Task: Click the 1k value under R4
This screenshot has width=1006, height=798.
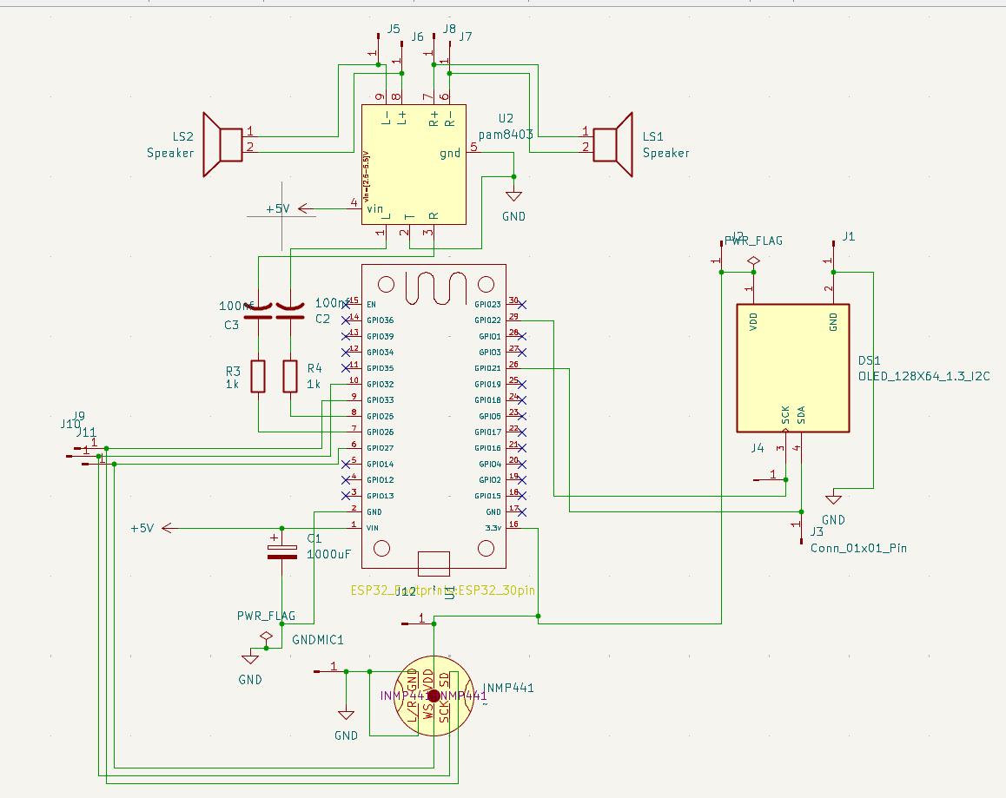Action: (x=314, y=385)
